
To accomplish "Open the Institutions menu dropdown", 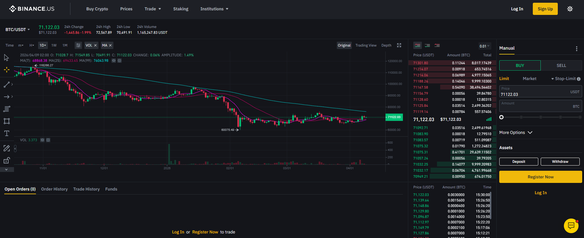I will click(214, 9).
